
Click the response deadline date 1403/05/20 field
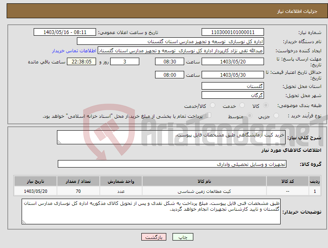click(233, 61)
